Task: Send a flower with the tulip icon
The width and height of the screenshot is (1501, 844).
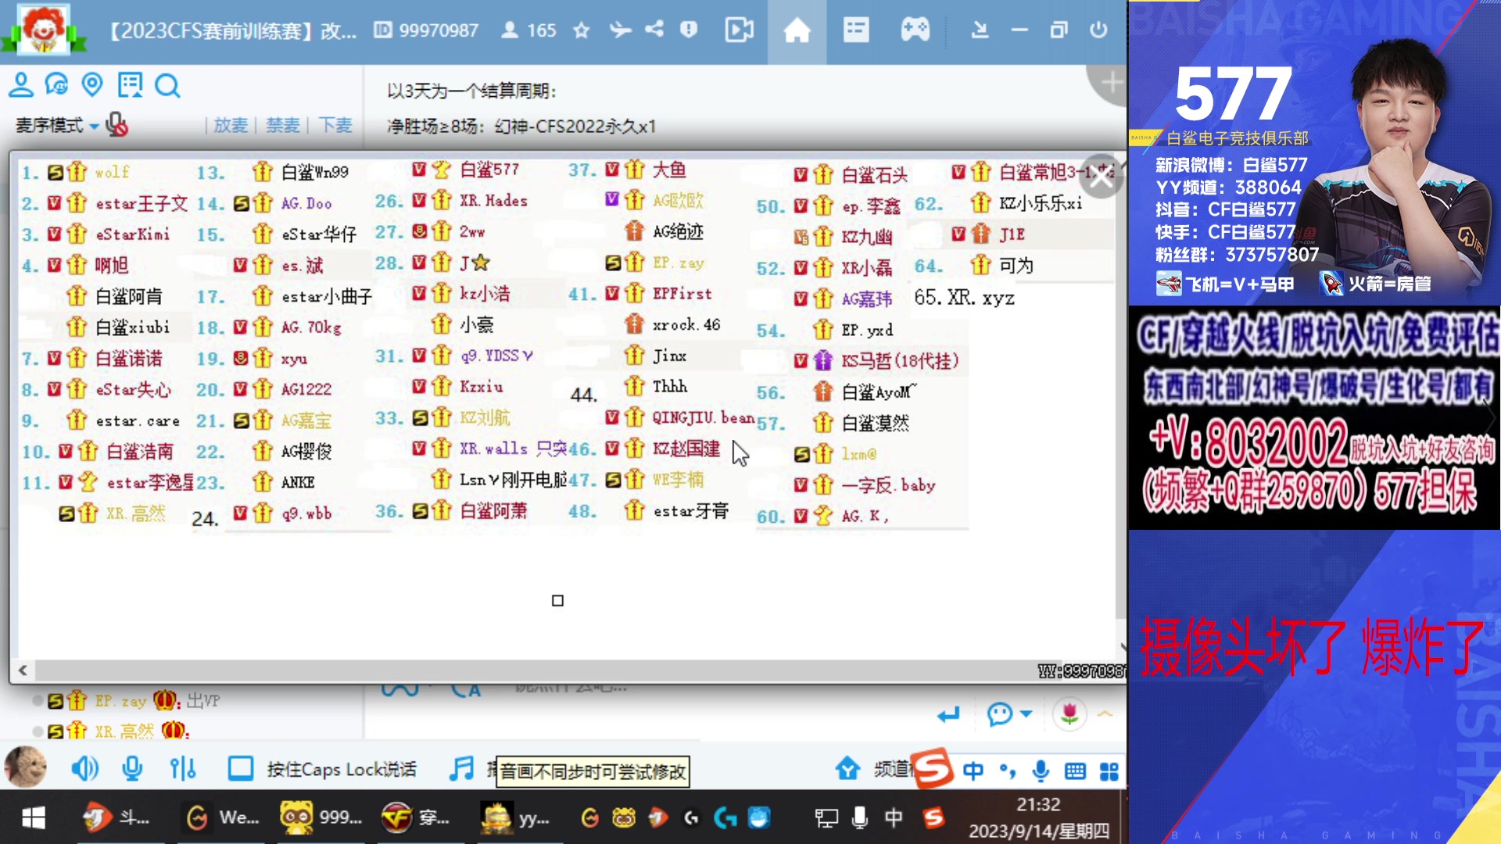Action: coord(1069,713)
